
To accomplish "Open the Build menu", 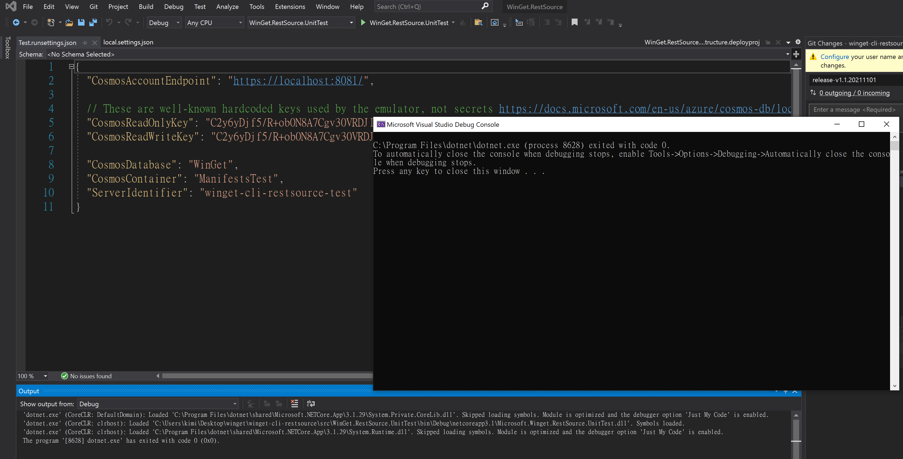I will [x=146, y=7].
